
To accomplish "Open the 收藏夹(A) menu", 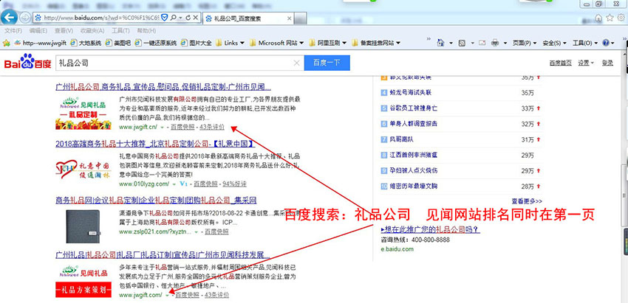I will click(92, 31).
